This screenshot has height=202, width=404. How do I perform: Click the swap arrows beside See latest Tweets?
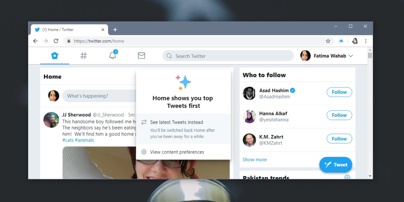144,122
